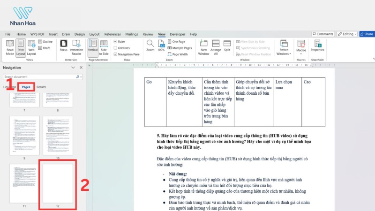Choose Multiple Pages zoom
Screen dimensions: 375x211
[x=180, y=48]
